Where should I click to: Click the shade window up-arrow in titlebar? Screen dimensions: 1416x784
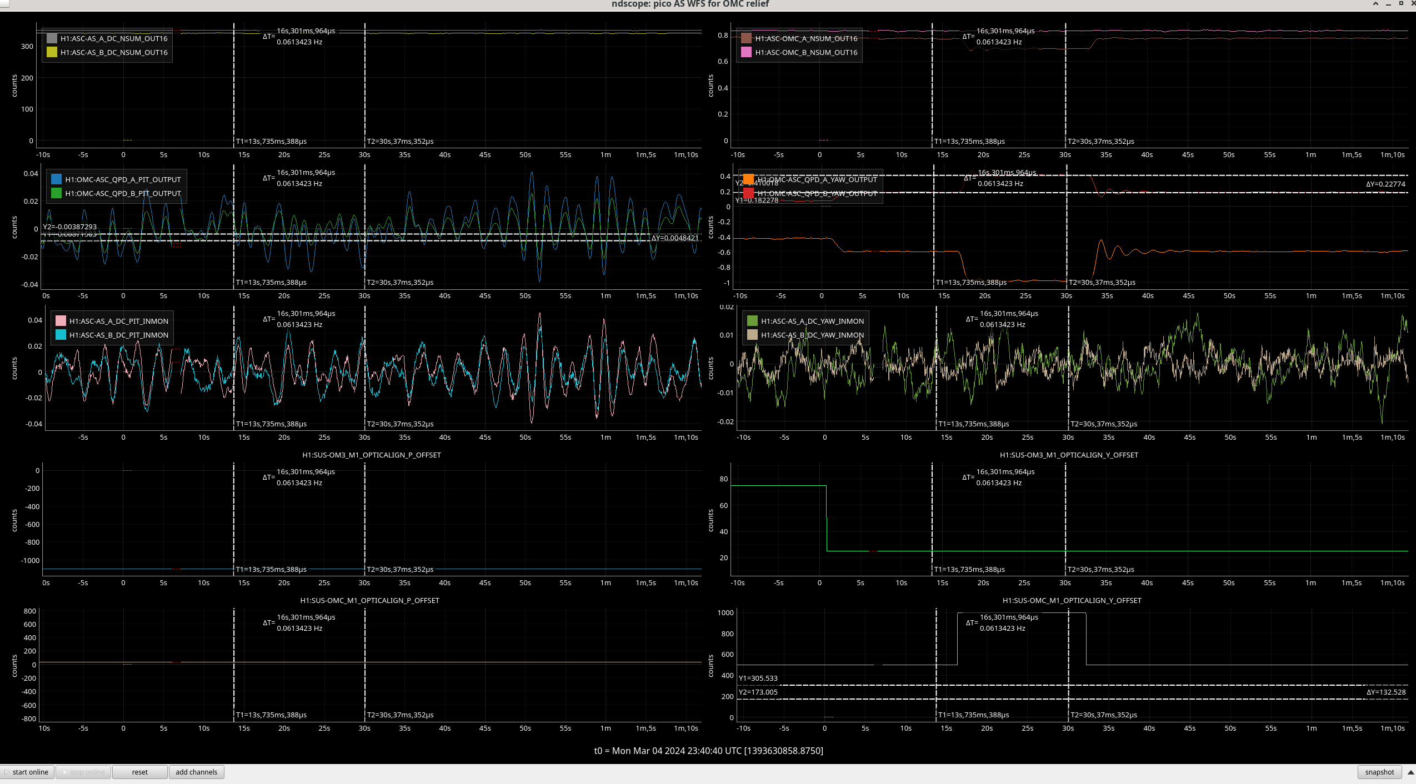tap(1375, 4)
